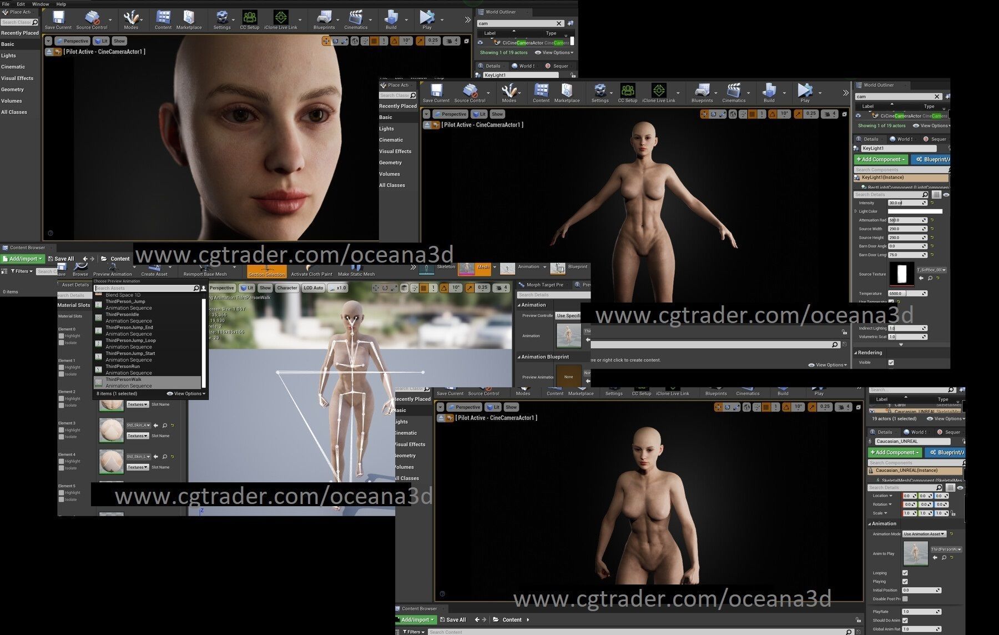This screenshot has height=635, width=999.
Task: Click Play in the top-left face editor toolbar
Action: tap(427, 20)
